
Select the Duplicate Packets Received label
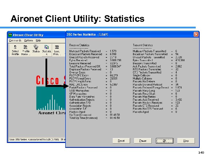pyautogui.click(x=85, y=69)
